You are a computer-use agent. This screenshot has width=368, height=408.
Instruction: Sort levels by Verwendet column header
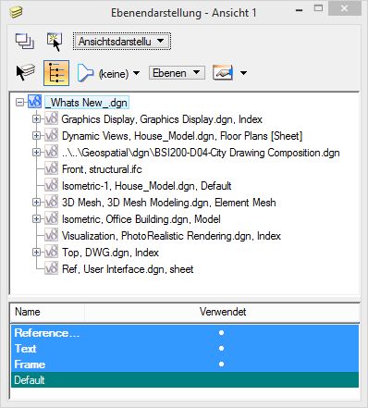pyautogui.click(x=222, y=312)
